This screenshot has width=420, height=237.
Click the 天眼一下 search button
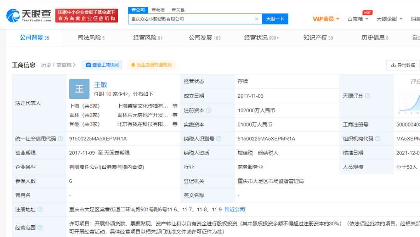coord(275,19)
